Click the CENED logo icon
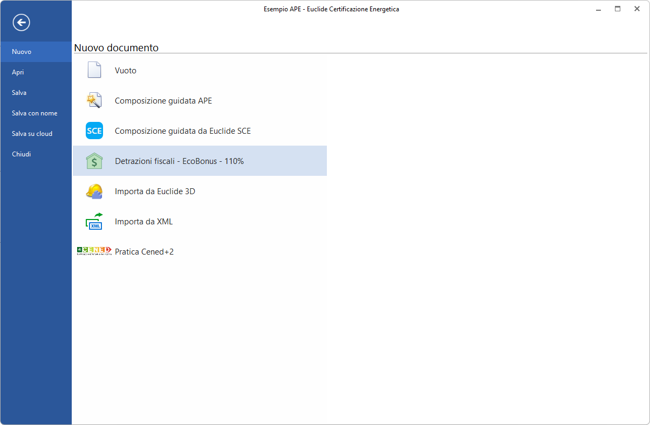This screenshot has height=425, width=650. click(94, 251)
